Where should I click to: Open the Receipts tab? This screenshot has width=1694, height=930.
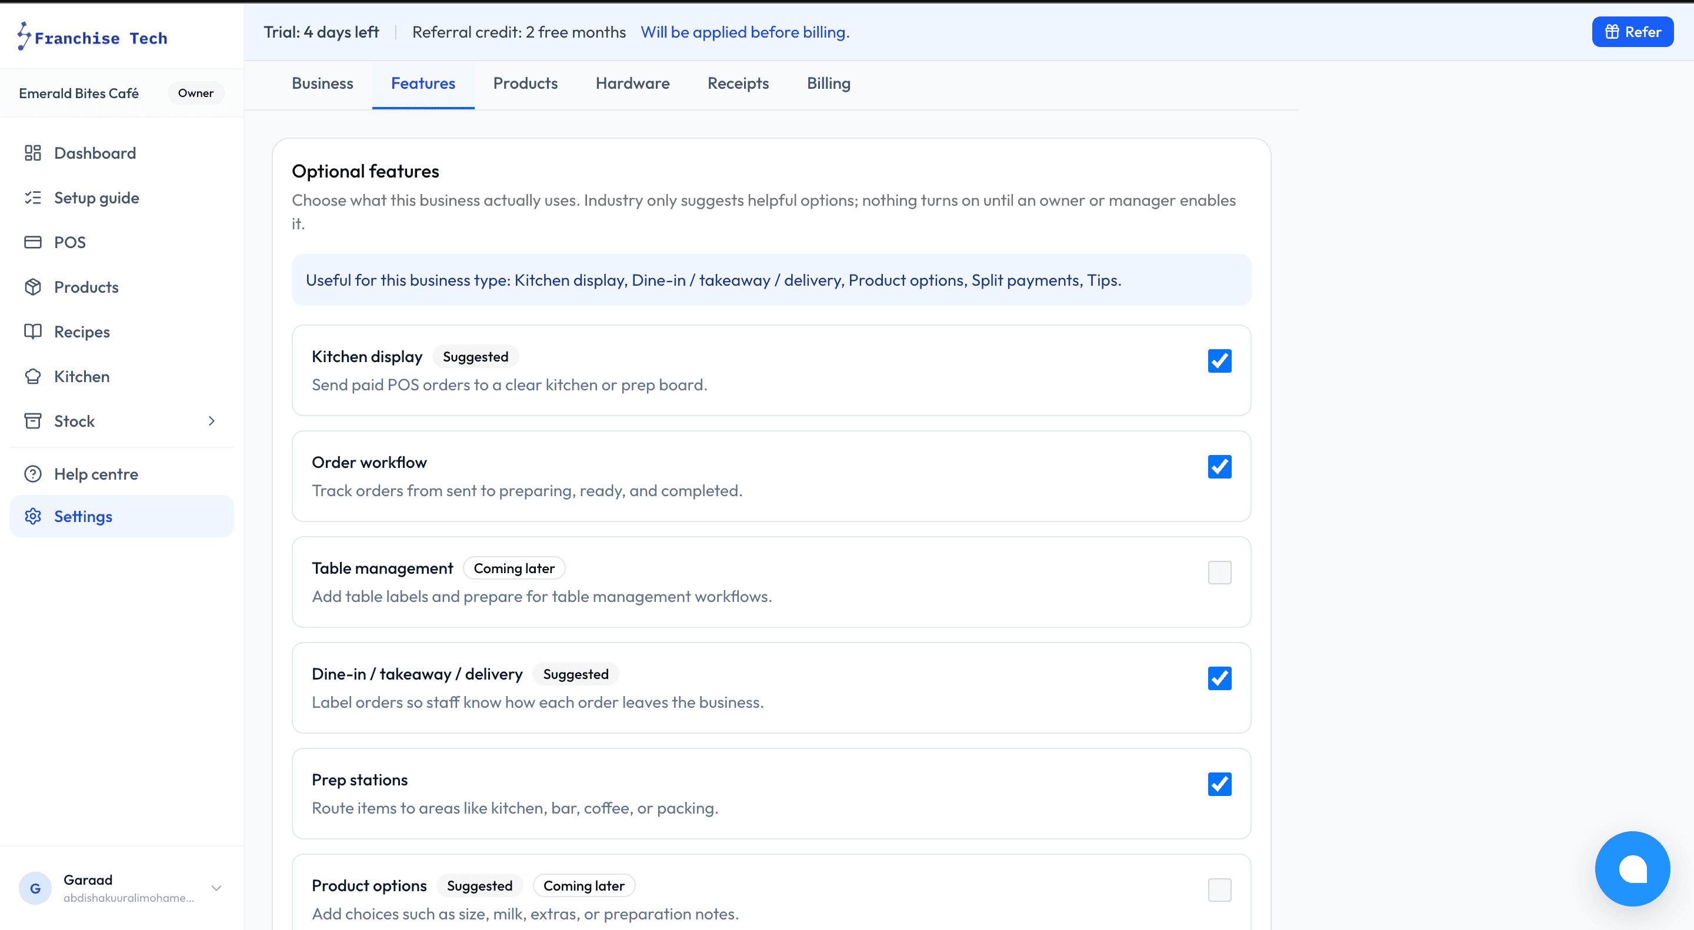pos(738,83)
